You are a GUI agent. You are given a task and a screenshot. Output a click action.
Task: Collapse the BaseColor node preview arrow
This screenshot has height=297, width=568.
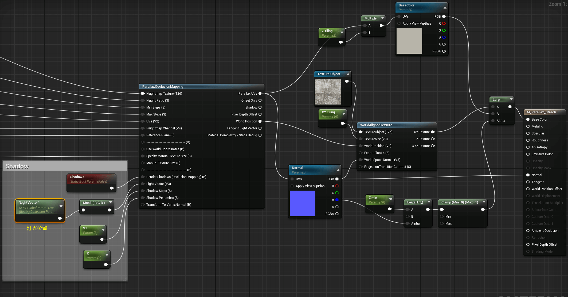pyautogui.click(x=445, y=7)
